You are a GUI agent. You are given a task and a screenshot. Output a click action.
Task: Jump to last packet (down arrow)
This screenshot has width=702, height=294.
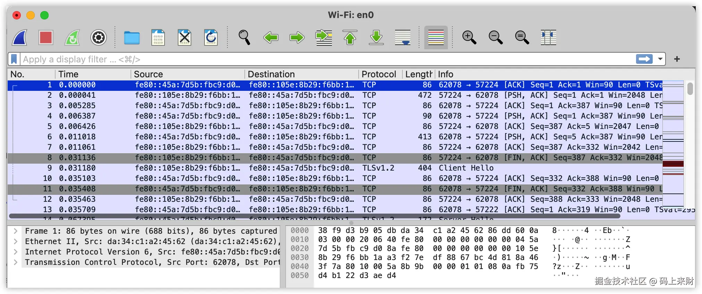pyautogui.click(x=376, y=37)
